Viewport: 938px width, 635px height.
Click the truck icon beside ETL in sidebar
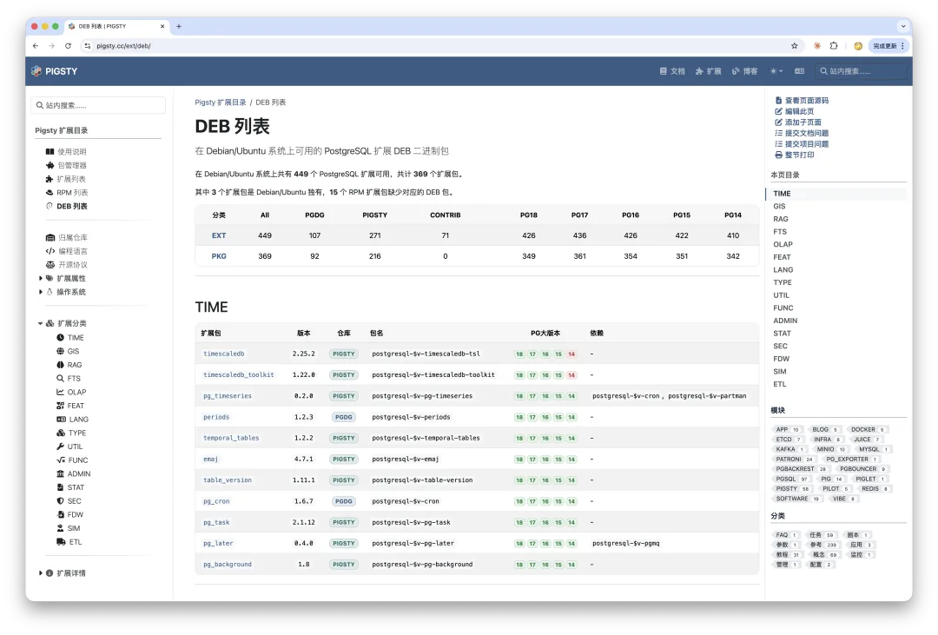(61, 542)
